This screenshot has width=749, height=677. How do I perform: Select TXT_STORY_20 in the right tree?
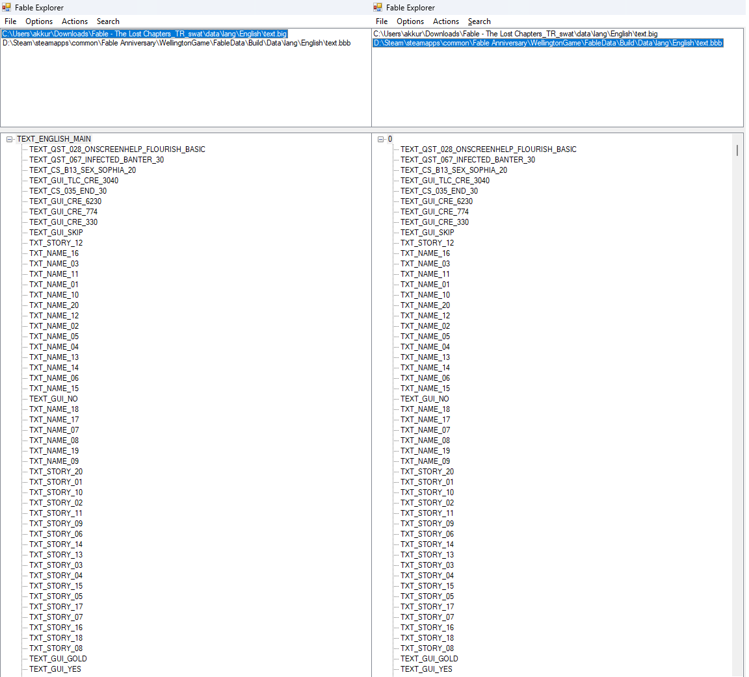click(427, 472)
